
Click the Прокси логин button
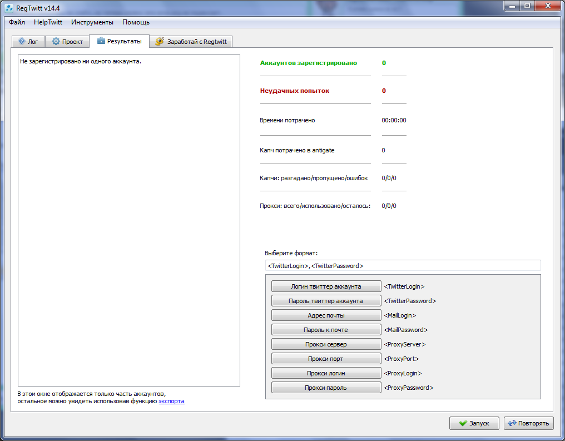point(326,373)
